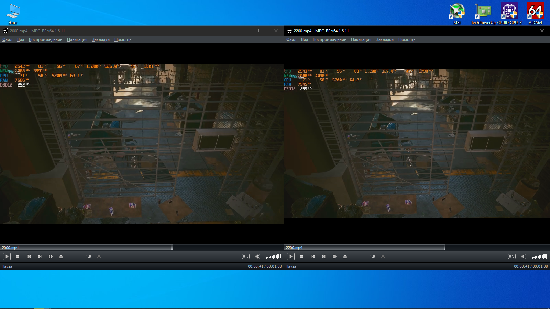Image resolution: width=550 pixels, height=309 pixels.
Task: Open Навигация menu in 2200.mp4 window
Action: [x=361, y=39]
